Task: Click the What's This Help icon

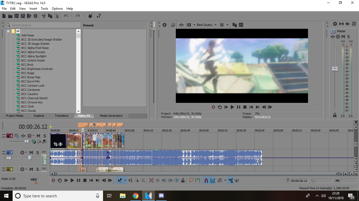Action: pos(99,16)
